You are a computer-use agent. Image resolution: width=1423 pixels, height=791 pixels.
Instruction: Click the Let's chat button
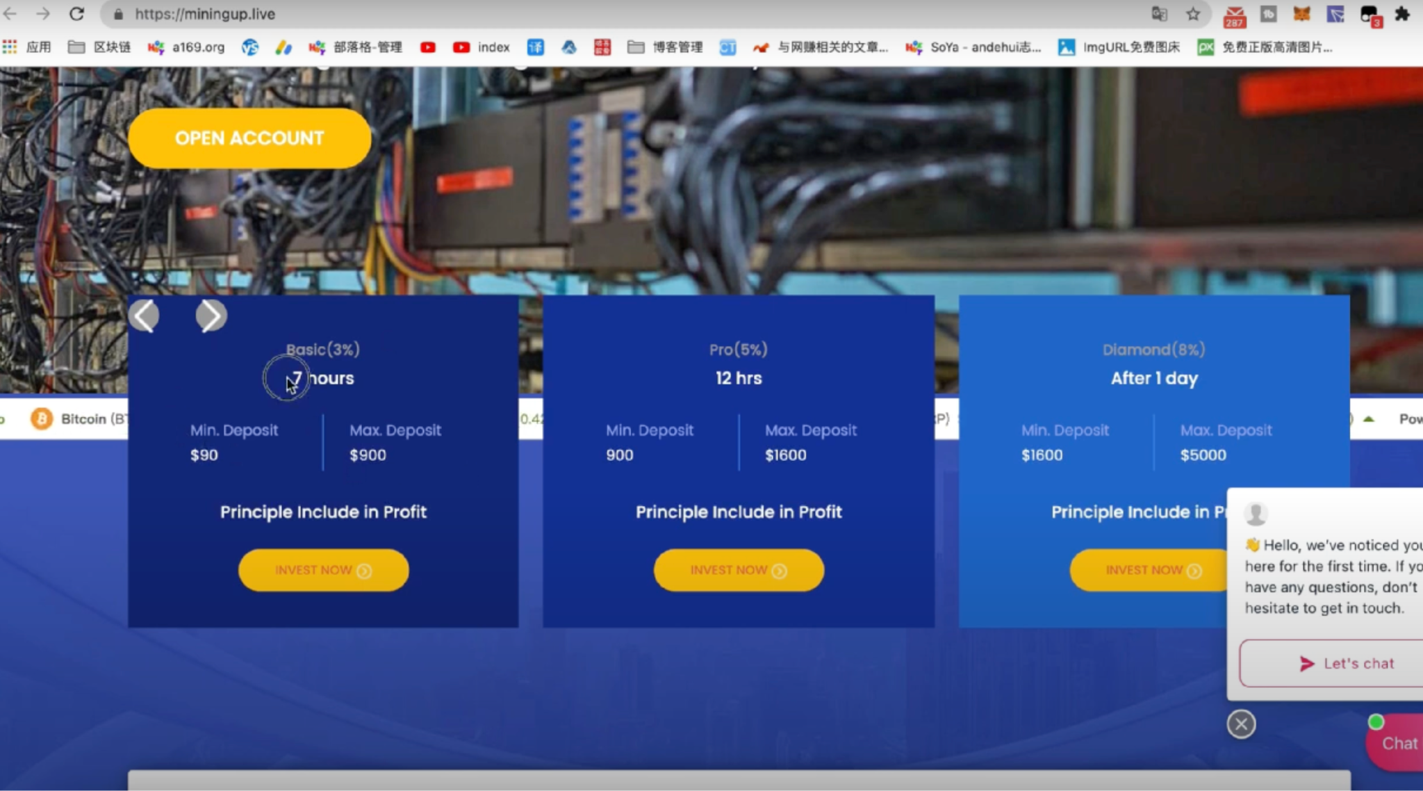click(x=1332, y=663)
